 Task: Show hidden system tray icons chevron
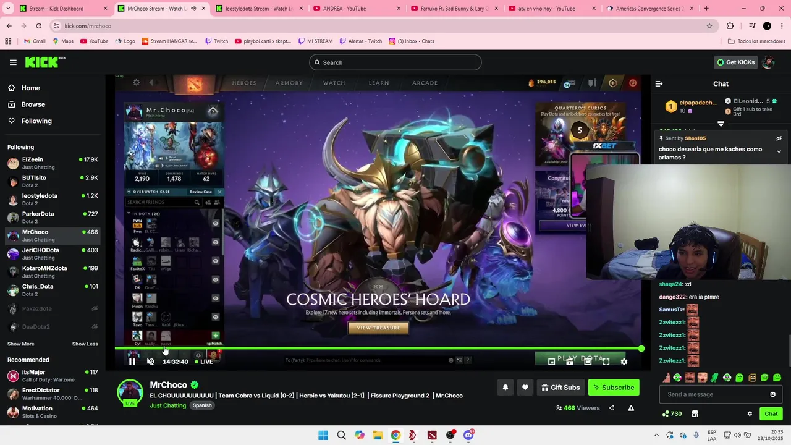click(x=656, y=435)
